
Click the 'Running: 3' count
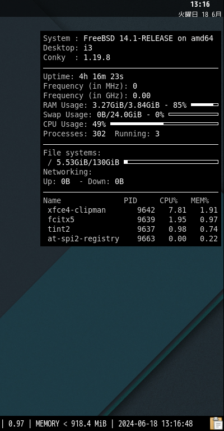[x=137, y=134]
